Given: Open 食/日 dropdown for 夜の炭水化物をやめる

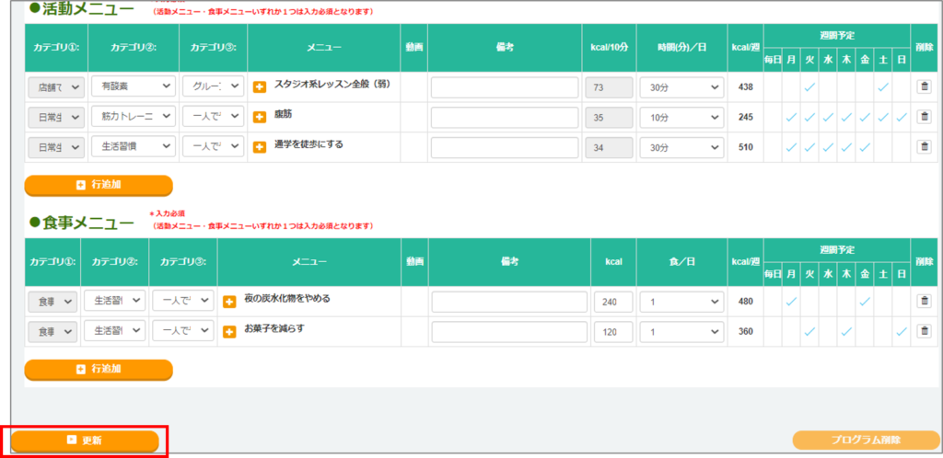Looking at the screenshot, I should tap(681, 302).
